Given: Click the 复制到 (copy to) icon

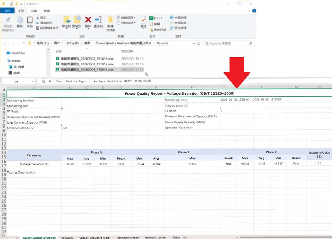Looking at the screenshot, I should click(77, 20).
